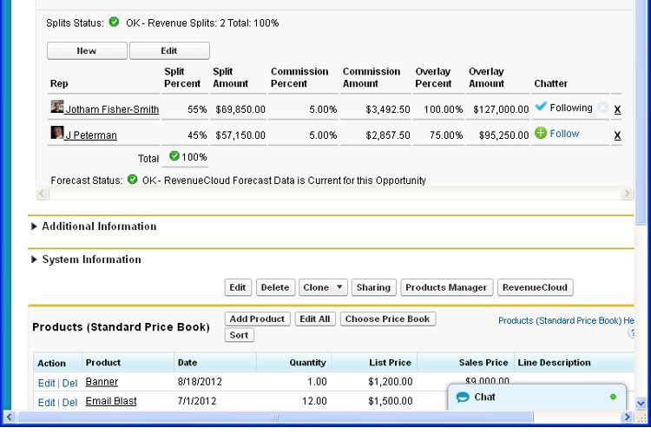Screen dimensions: 651x434
Task: Sort the products table by Quantity header
Action: [307, 363]
